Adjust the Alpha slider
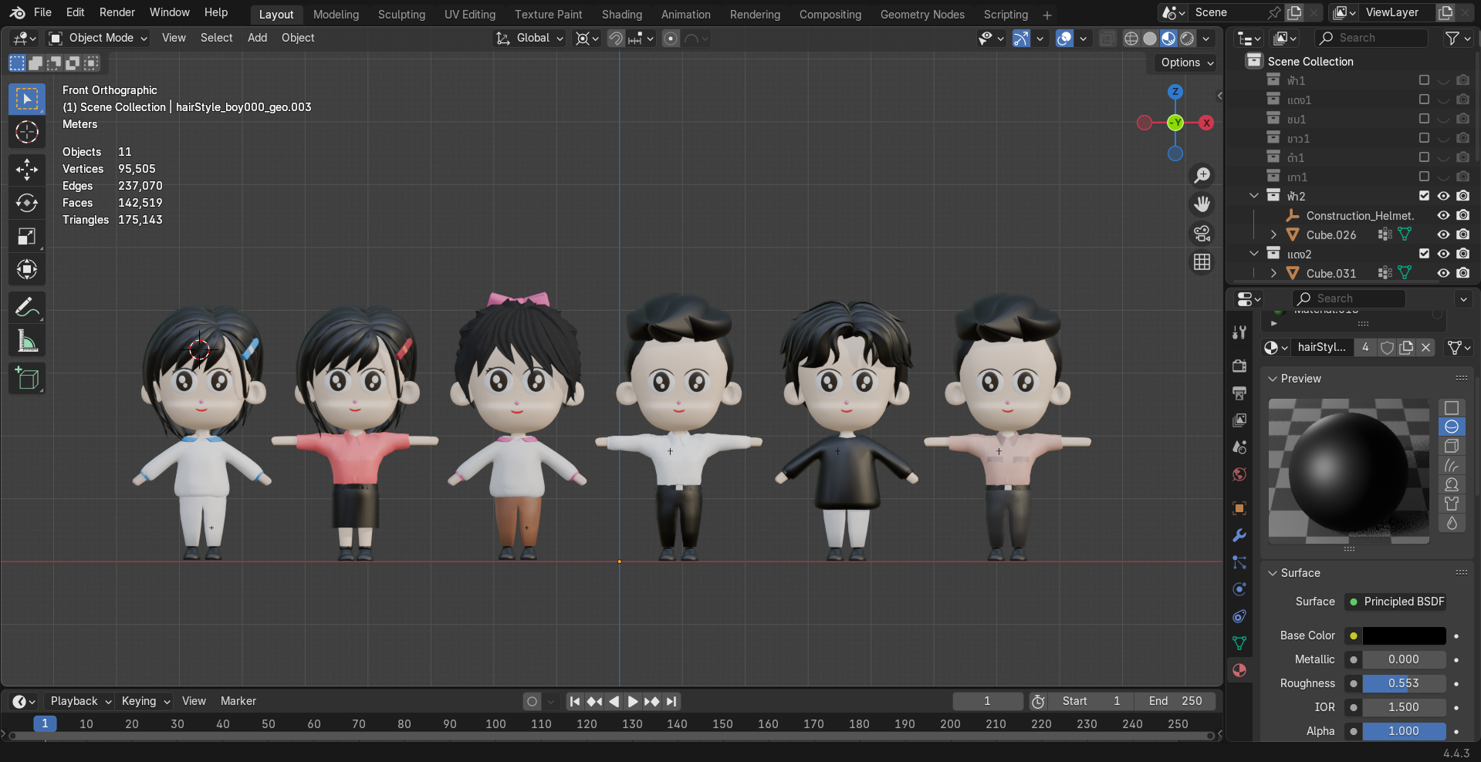 point(1404,731)
